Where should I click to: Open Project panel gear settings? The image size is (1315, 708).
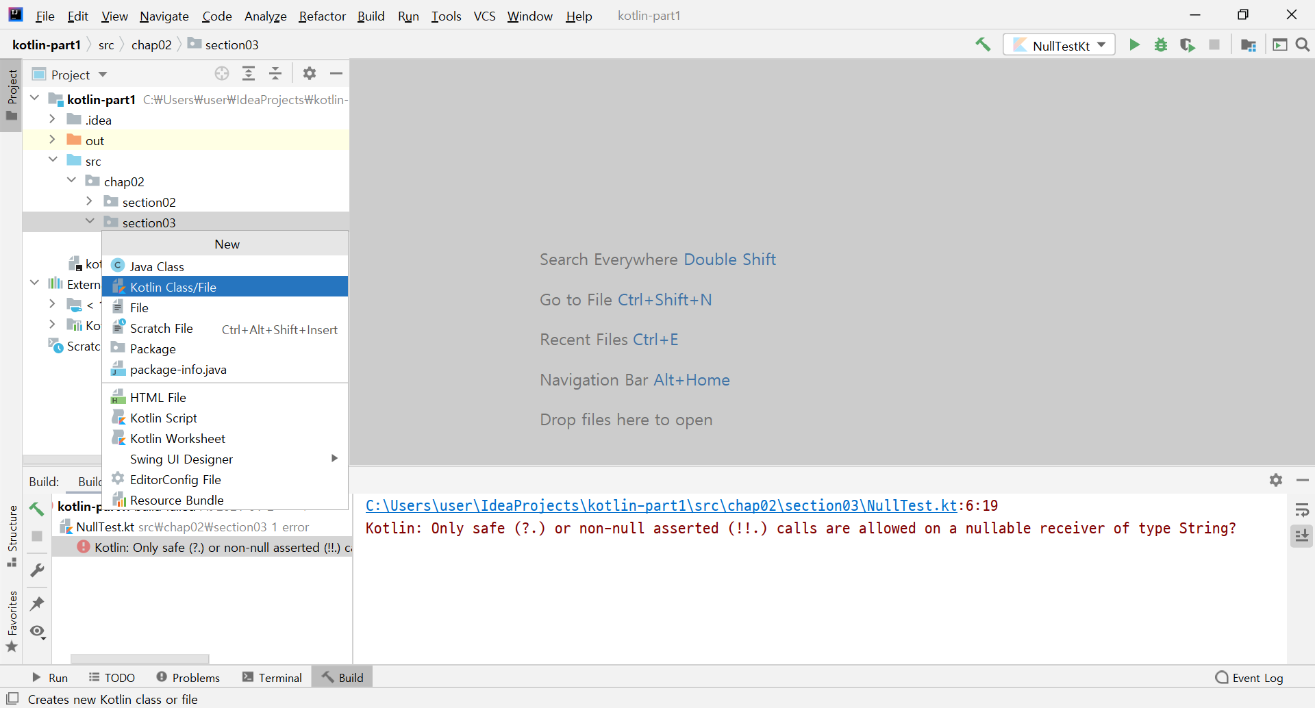(x=310, y=73)
